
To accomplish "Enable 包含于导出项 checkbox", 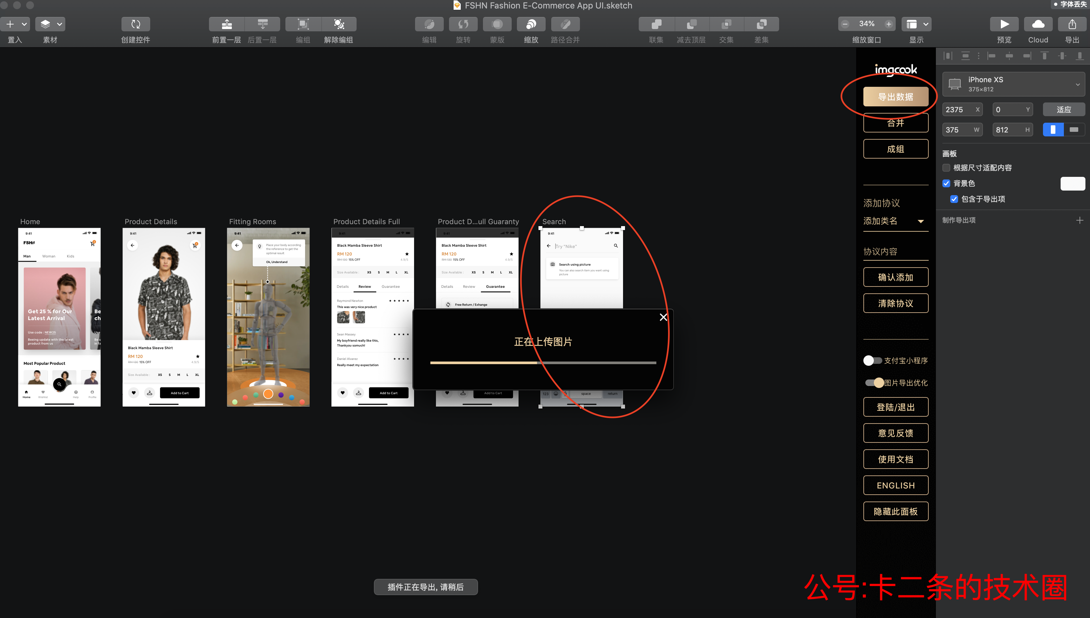I will coord(954,198).
